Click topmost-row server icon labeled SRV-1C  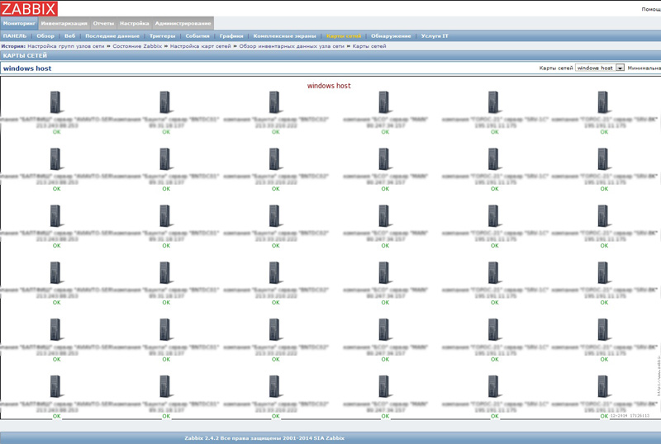point(493,102)
